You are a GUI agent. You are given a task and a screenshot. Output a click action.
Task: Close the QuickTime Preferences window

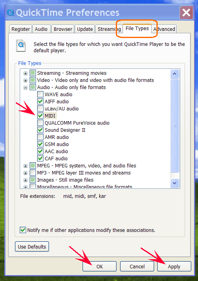pyautogui.click(x=186, y=13)
